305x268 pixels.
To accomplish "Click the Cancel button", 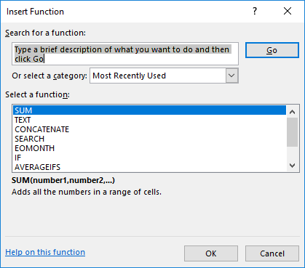I will [272, 253].
